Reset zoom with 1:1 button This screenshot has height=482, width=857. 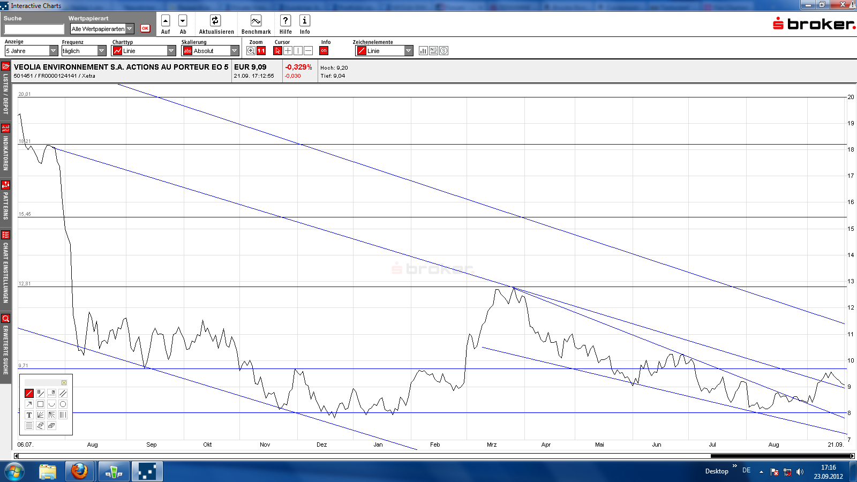[261, 51]
